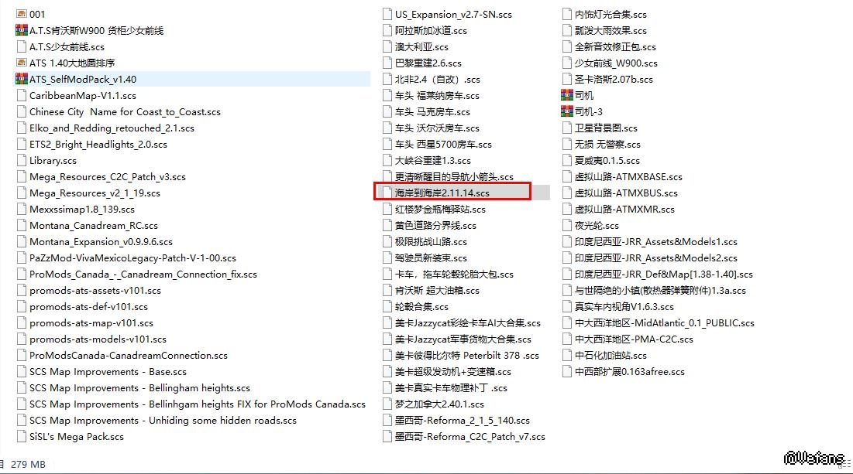The height and width of the screenshot is (474, 853).
Task: Select promods-ats-models-v101.scs
Action: (x=98, y=339)
